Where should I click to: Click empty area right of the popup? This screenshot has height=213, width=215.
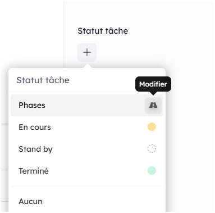coord(190,141)
